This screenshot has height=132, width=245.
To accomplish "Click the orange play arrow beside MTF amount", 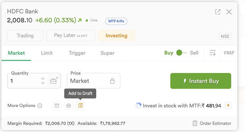I will tap(228, 106).
